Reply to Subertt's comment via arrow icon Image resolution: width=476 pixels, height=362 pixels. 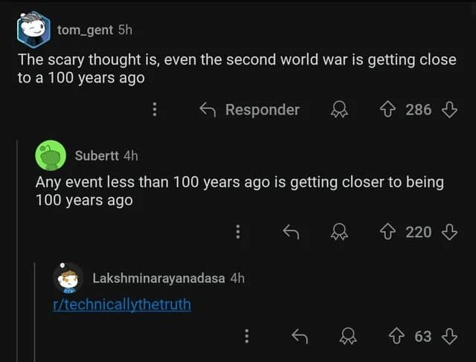(x=291, y=232)
